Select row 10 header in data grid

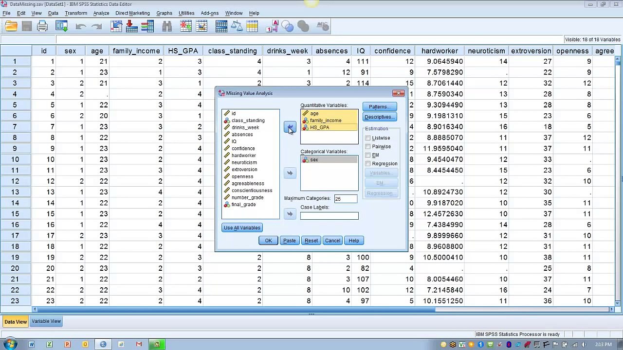(x=15, y=159)
